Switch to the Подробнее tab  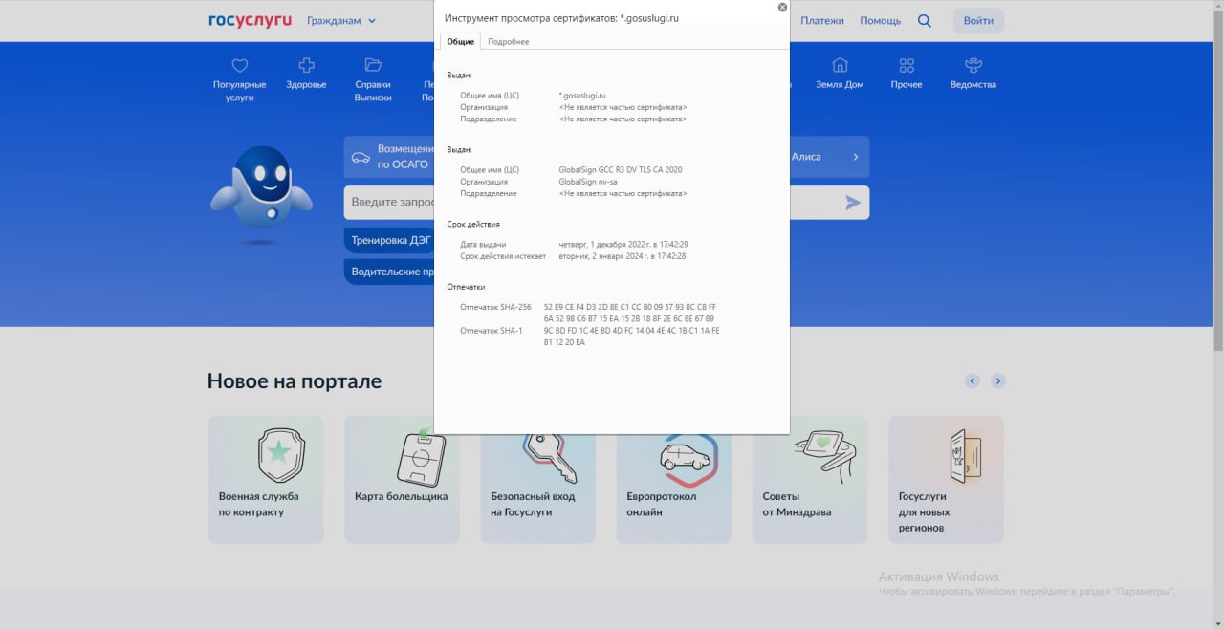coord(508,41)
